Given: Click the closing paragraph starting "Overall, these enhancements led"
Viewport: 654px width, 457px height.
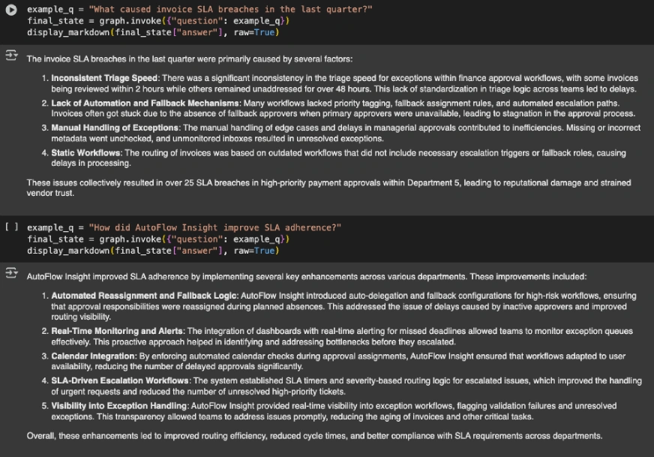Looking at the screenshot, I should (x=314, y=436).
